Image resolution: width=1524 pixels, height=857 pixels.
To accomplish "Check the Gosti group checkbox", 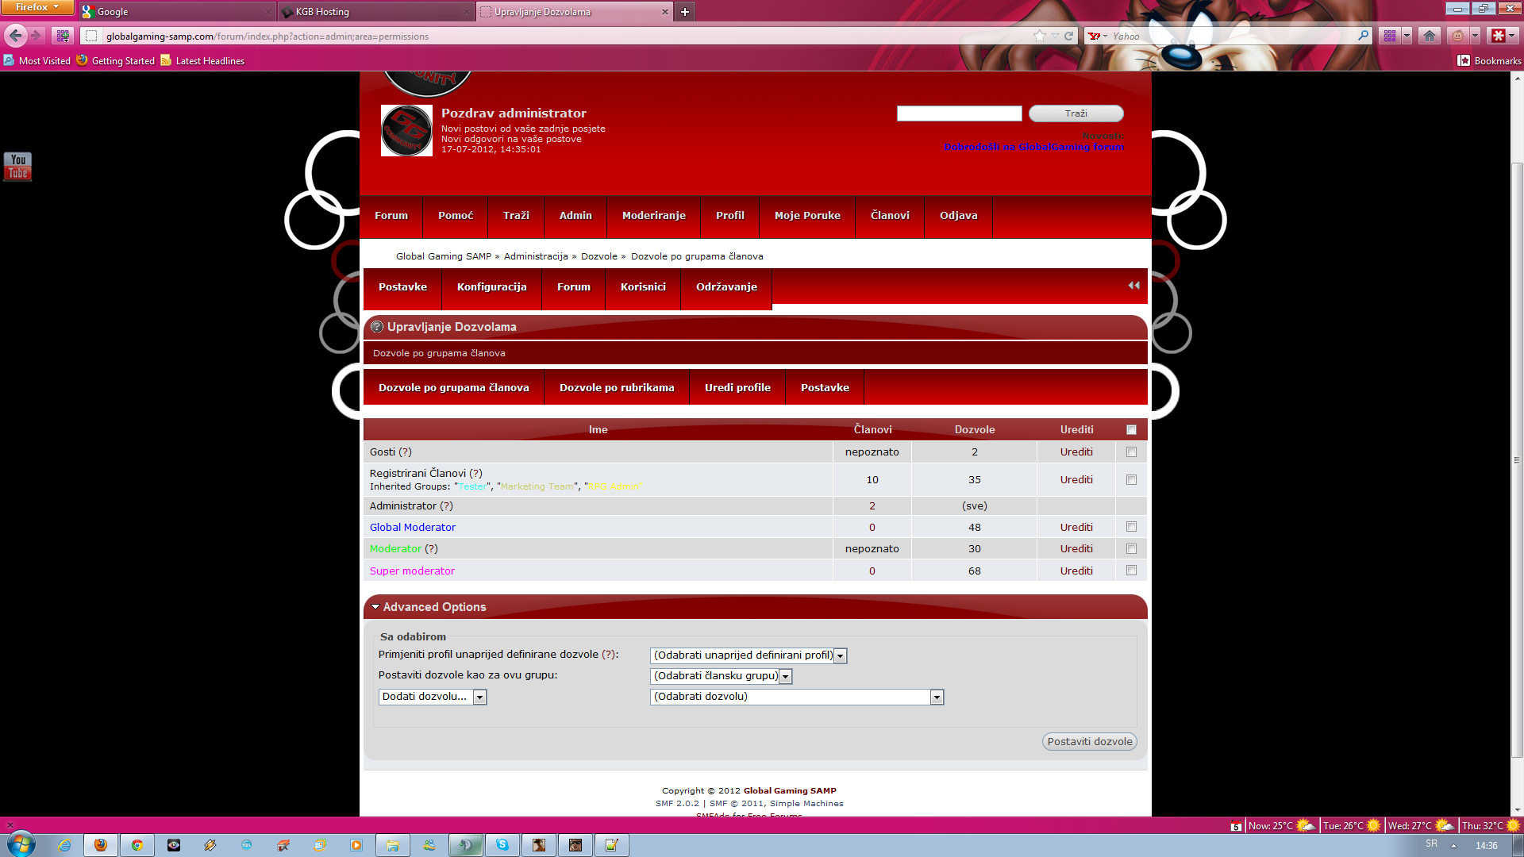I will pyautogui.click(x=1131, y=452).
